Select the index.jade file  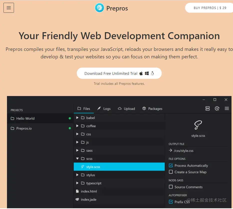(119, 199)
